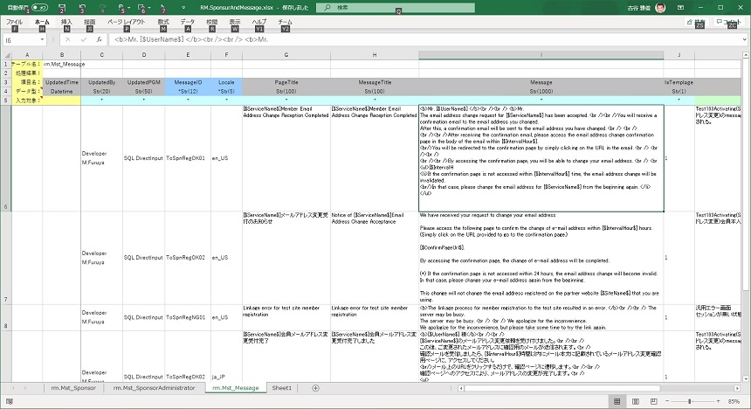Click the MessageID header cell

[188, 82]
